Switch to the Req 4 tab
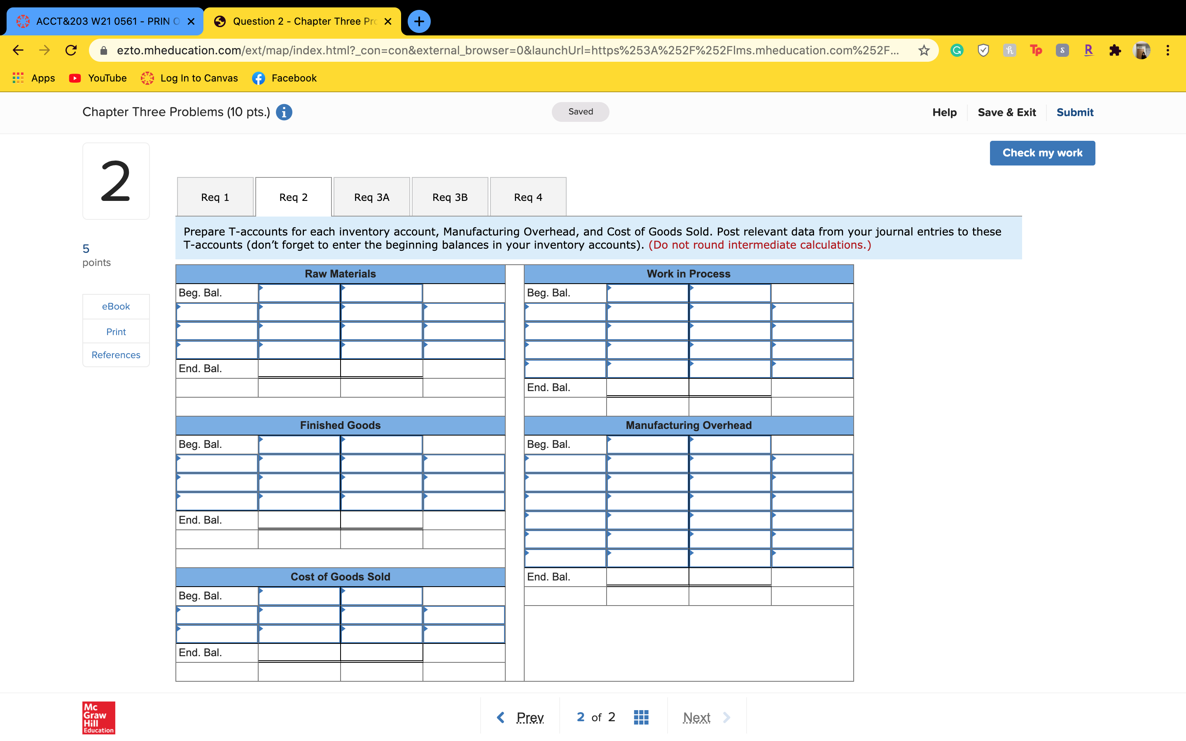1186x741 pixels. pyautogui.click(x=528, y=197)
